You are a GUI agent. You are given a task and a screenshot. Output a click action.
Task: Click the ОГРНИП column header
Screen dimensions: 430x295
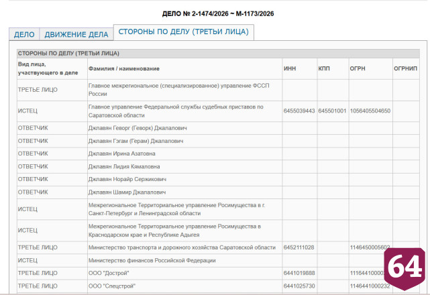click(405, 68)
